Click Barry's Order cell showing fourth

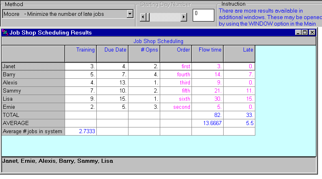(176, 74)
